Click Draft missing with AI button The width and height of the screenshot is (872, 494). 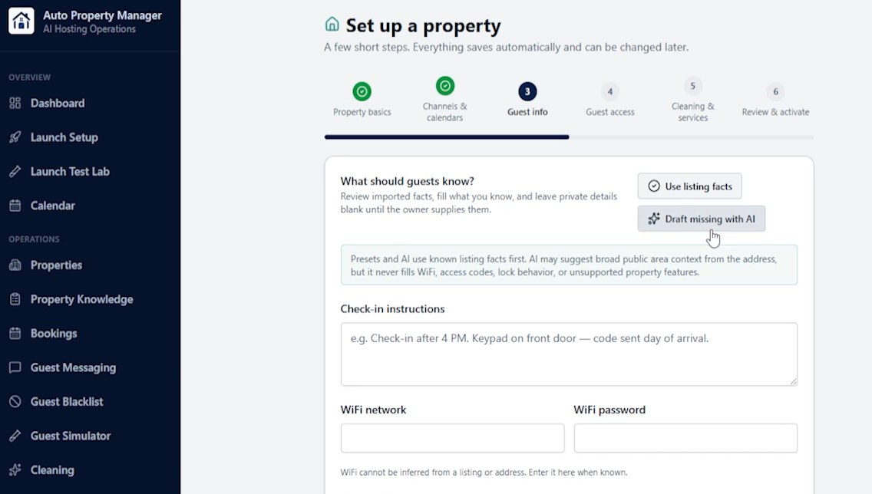click(x=702, y=219)
